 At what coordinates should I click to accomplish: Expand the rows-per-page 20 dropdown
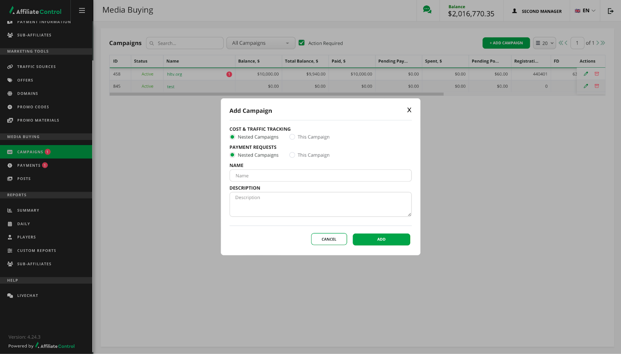[544, 43]
